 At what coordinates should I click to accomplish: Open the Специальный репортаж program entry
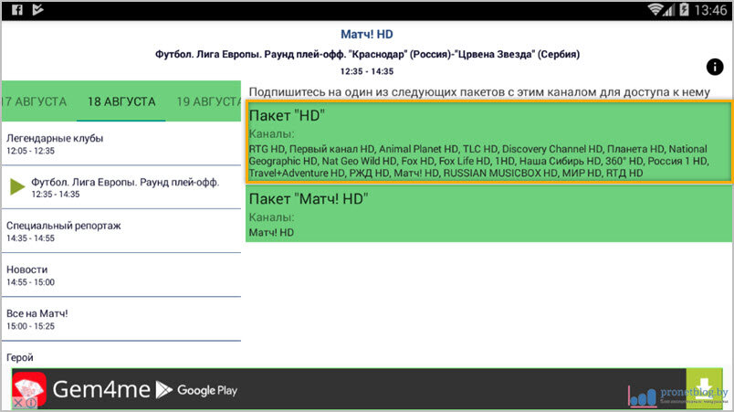pos(121,231)
